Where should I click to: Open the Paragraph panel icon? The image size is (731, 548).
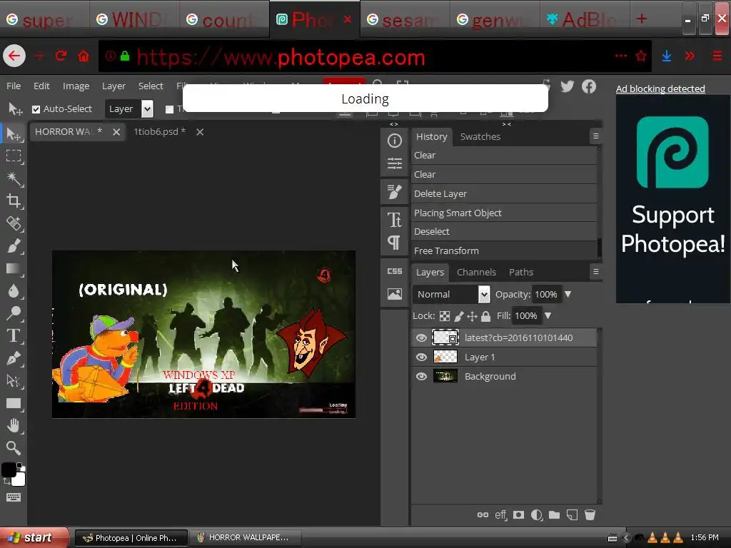(394, 243)
